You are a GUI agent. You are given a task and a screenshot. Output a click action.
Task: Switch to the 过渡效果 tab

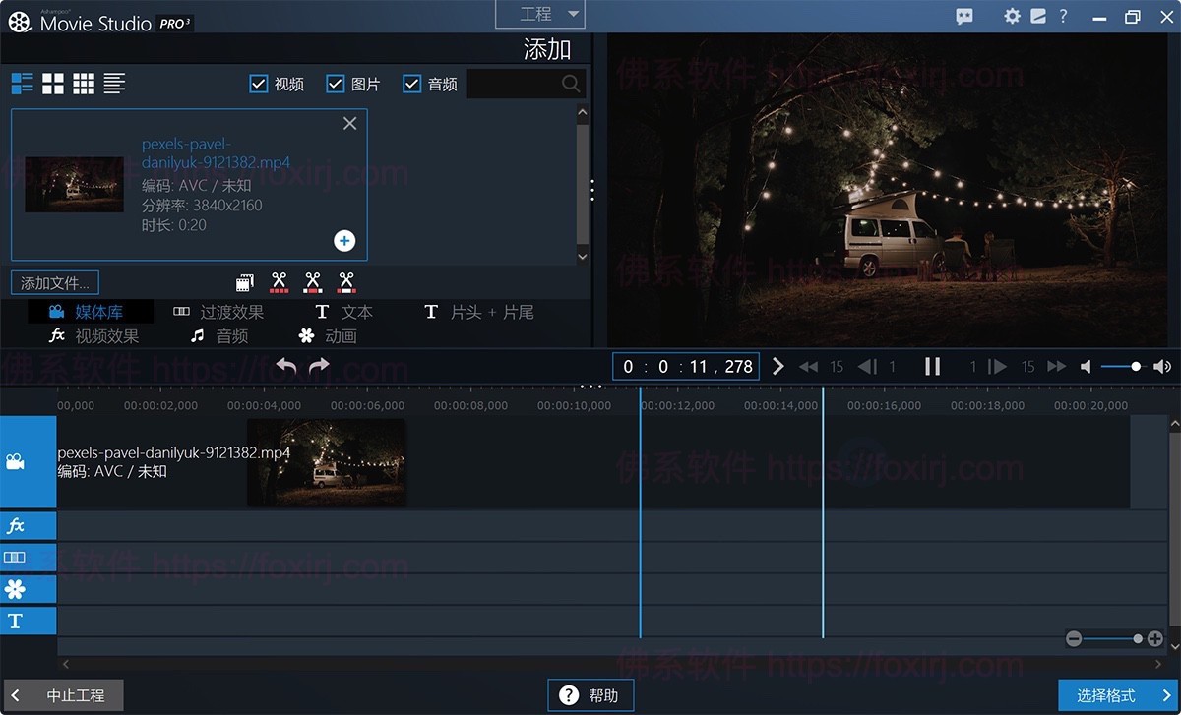click(218, 312)
